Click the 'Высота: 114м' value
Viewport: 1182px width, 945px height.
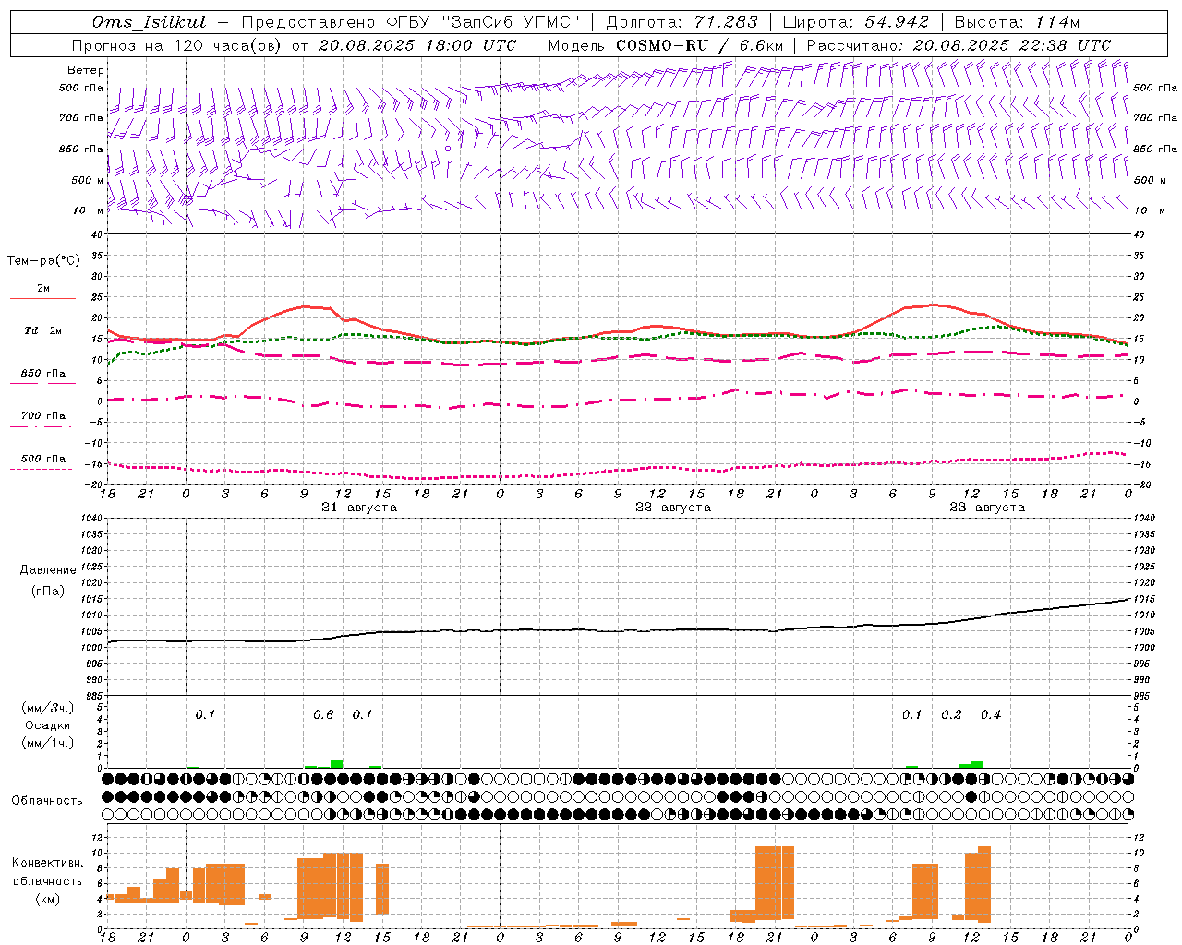tap(1017, 22)
